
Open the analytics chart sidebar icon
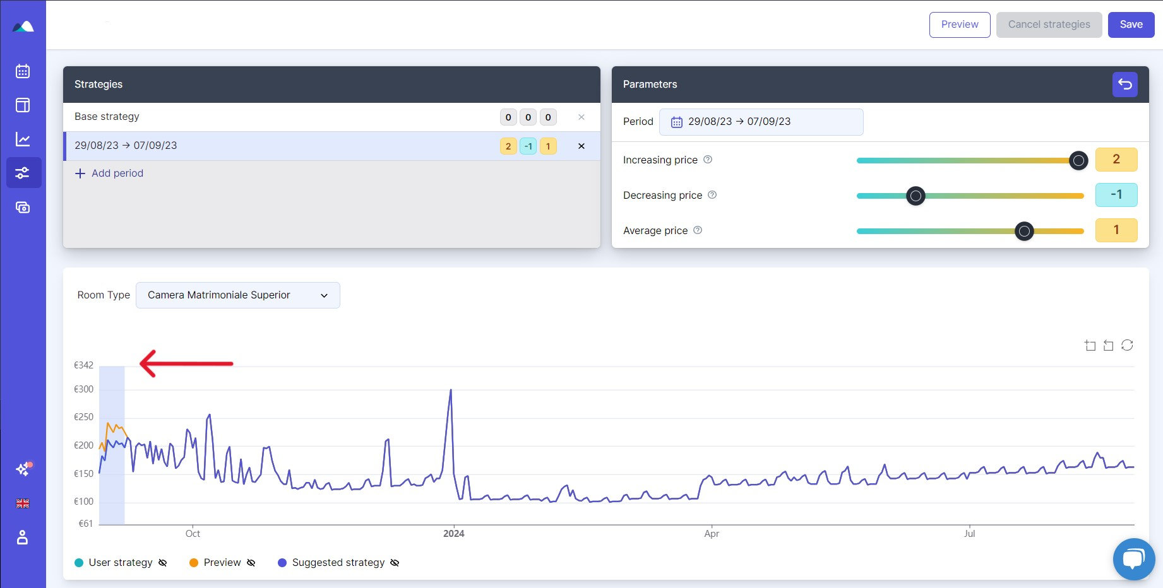click(23, 139)
